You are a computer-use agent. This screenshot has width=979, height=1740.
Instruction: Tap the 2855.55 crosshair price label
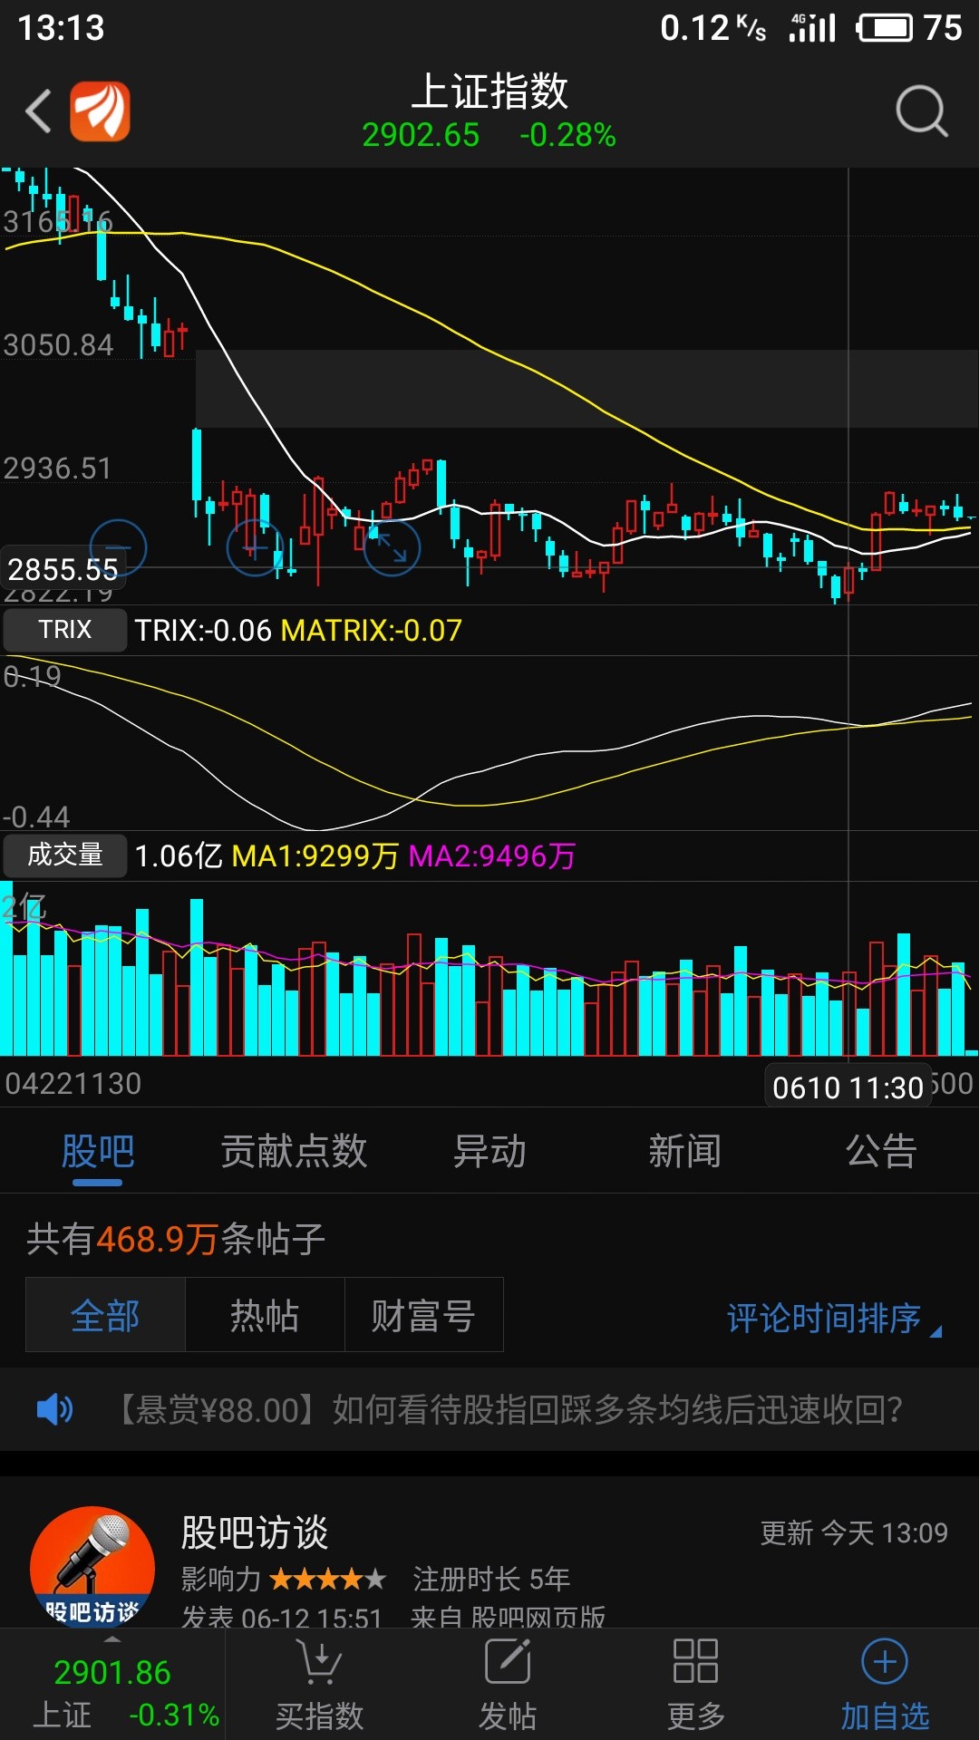coord(63,568)
